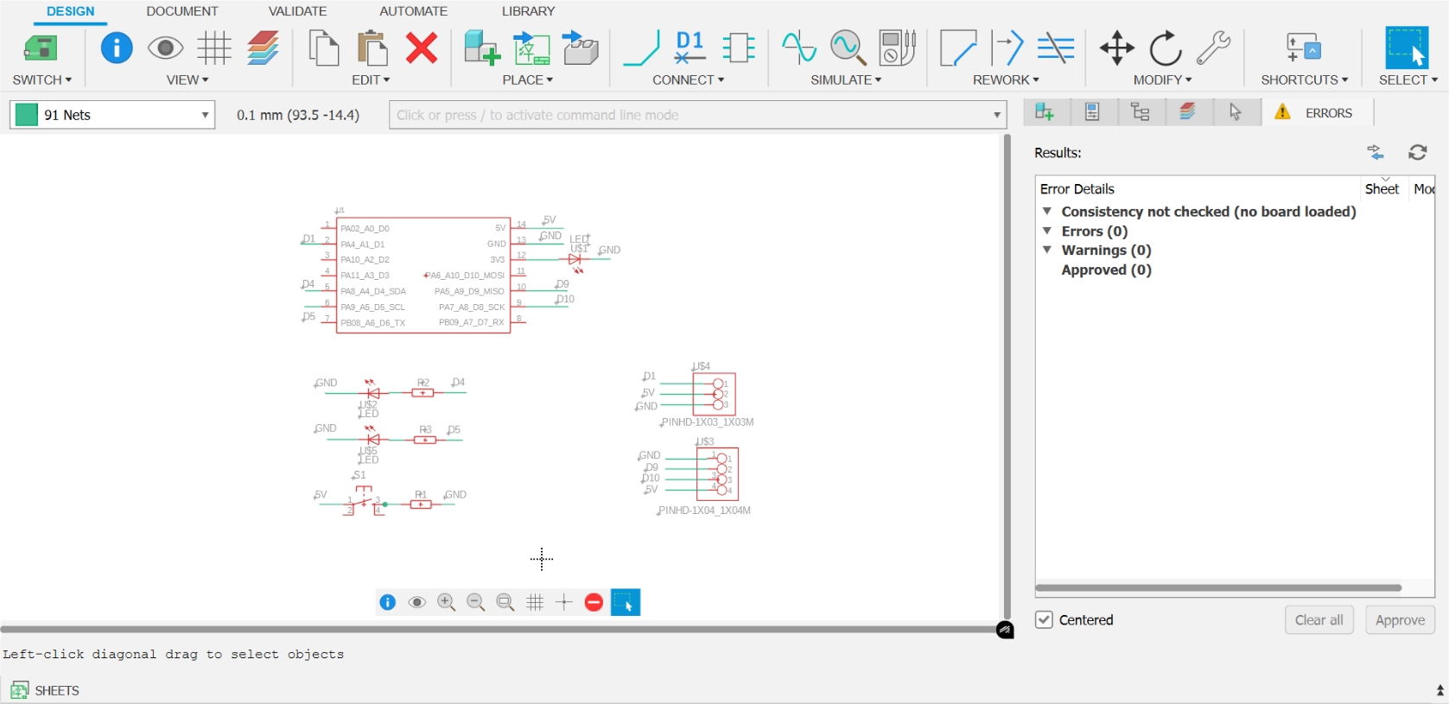1449x704 pixels.
Task: Open the Grid settings icon in View group
Action: (213, 48)
